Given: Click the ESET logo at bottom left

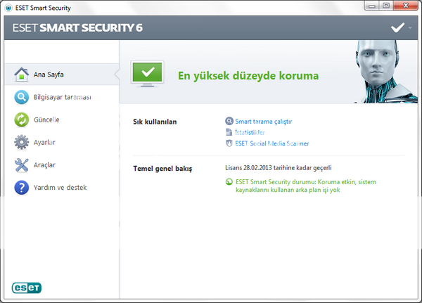Looking at the screenshot, I should (27, 287).
